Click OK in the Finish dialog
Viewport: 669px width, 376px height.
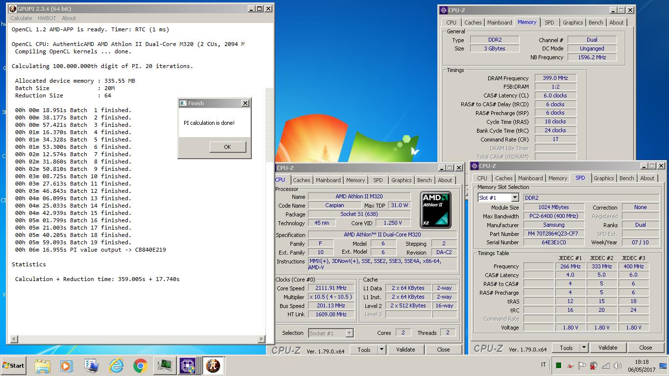coord(227,147)
